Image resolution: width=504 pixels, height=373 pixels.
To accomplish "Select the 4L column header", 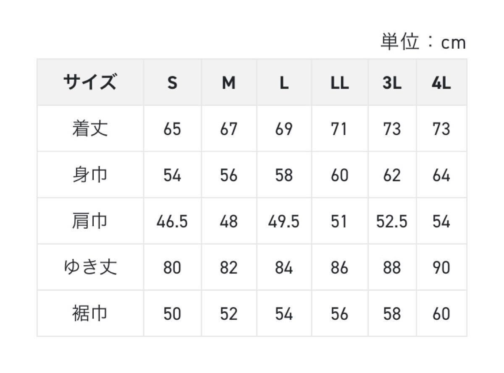I will [441, 83].
